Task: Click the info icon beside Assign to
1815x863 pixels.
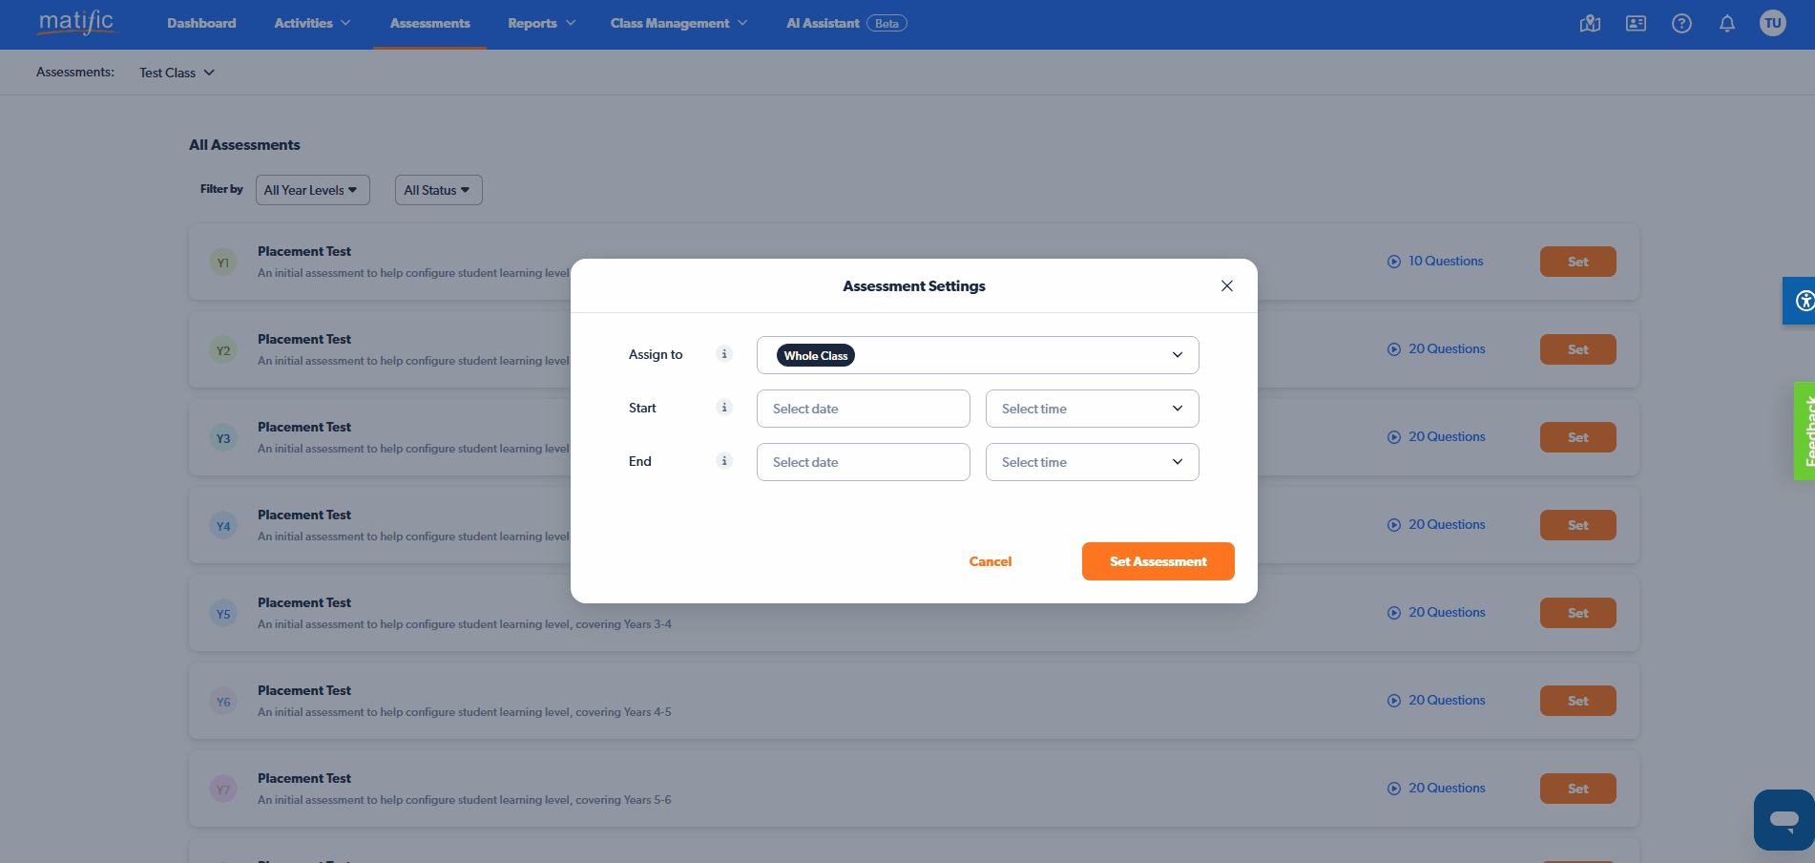Action: [724, 354]
